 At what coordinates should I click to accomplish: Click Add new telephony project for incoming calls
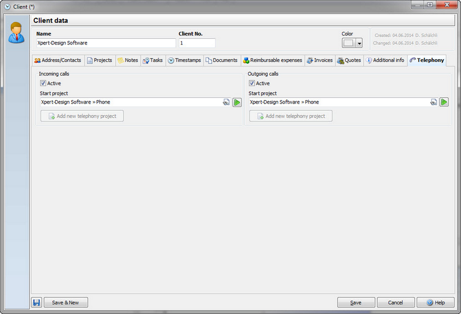point(82,116)
